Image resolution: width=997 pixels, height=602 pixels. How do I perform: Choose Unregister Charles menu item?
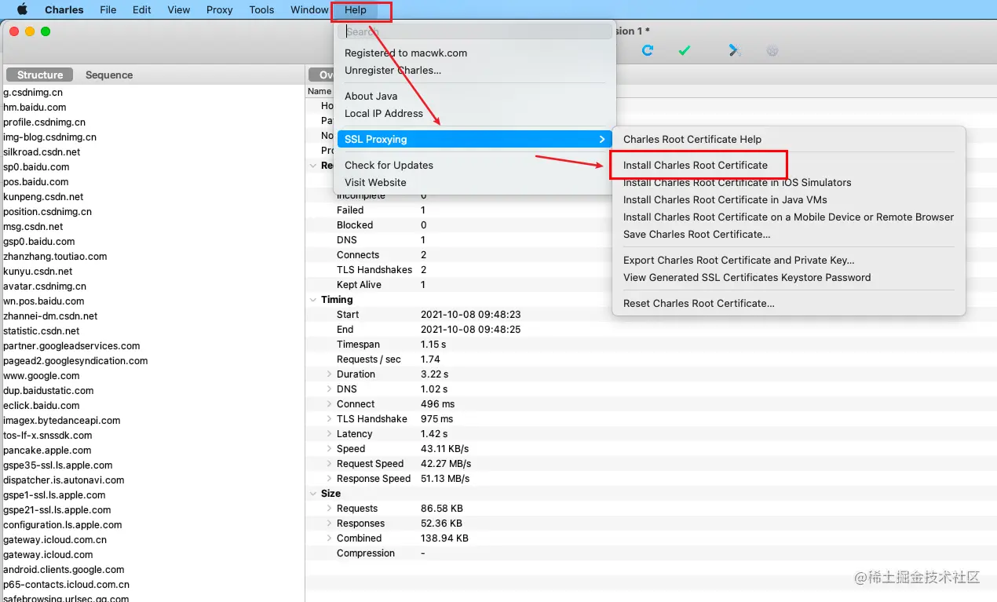coord(393,70)
